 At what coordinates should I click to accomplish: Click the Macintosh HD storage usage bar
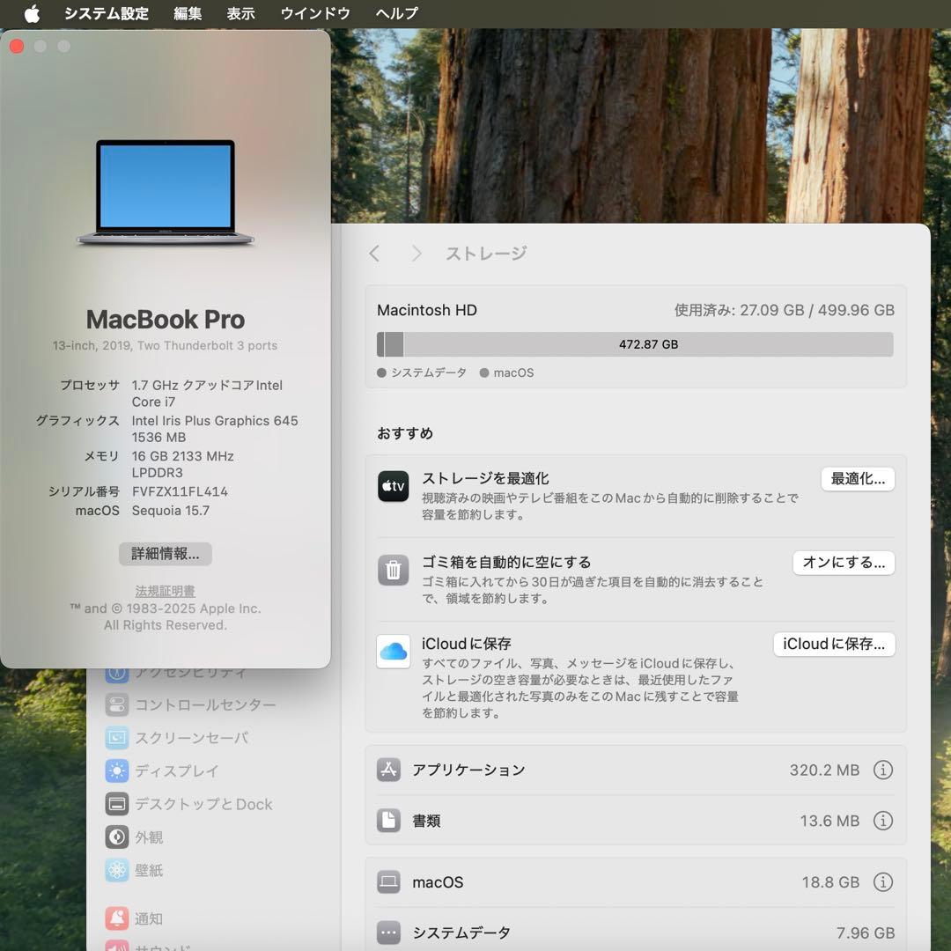[636, 344]
